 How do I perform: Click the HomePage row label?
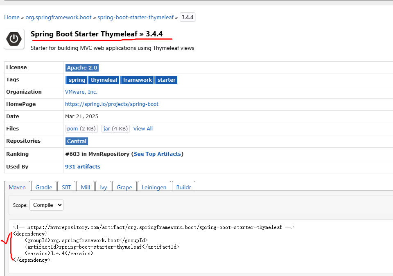(21, 104)
